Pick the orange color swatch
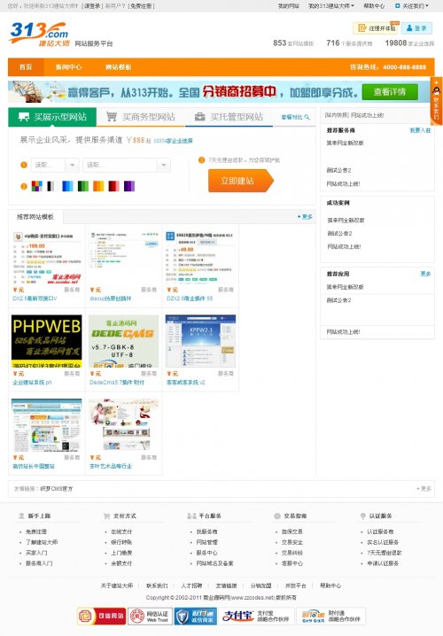 pyautogui.click(x=98, y=186)
